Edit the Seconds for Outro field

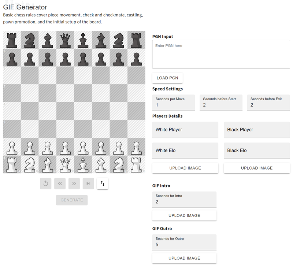pos(184,244)
